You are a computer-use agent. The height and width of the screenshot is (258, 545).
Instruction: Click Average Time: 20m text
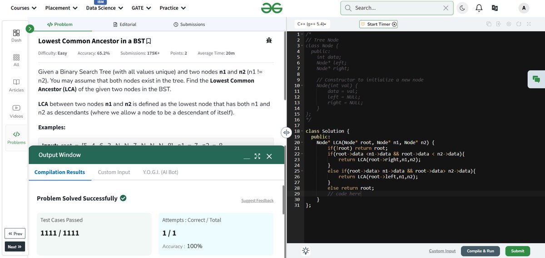pyautogui.click(x=215, y=53)
